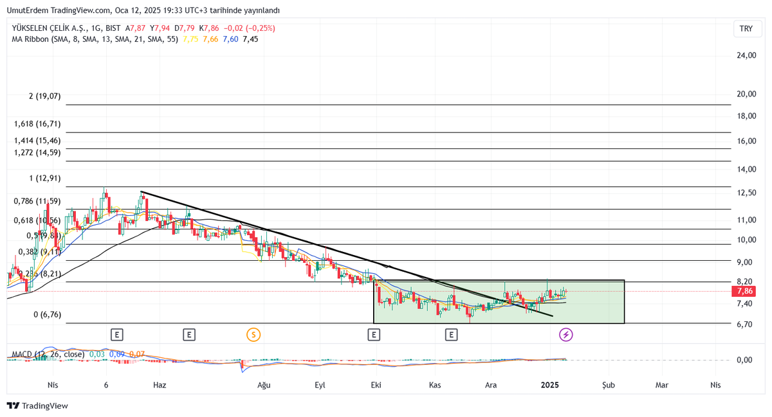The height and width of the screenshot is (417, 772).
Task: Click the 16,00 price axis value
Action: pos(746,141)
